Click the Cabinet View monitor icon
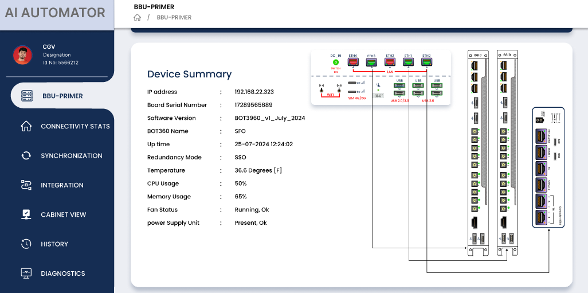588x293 pixels. click(26, 214)
